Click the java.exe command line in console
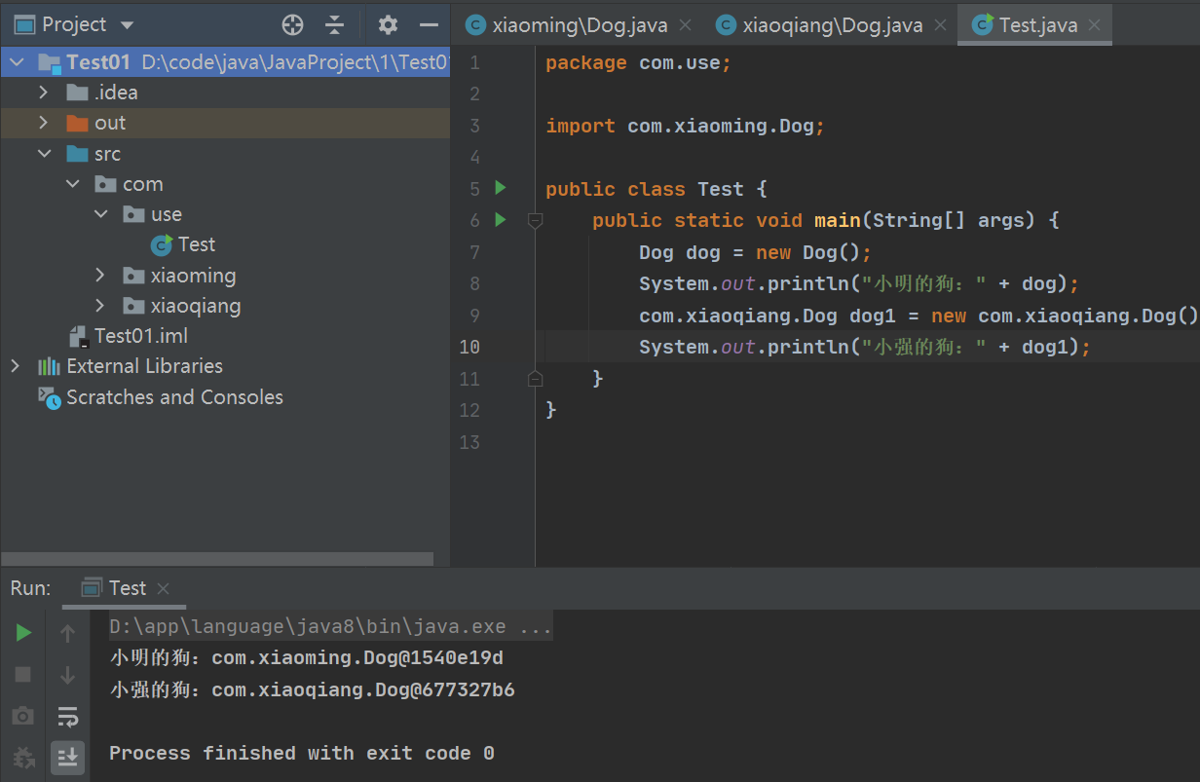The image size is (1200, 782). coord(330,627)
